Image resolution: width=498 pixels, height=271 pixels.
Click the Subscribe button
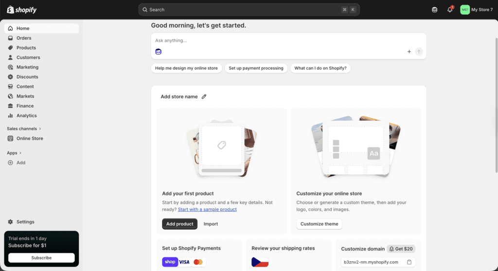(41, 258)
